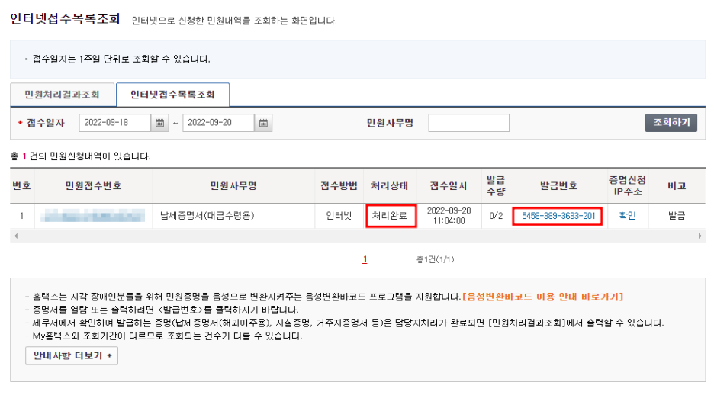
Task: Click the 처리상태 column header
Action: [390, 185]
